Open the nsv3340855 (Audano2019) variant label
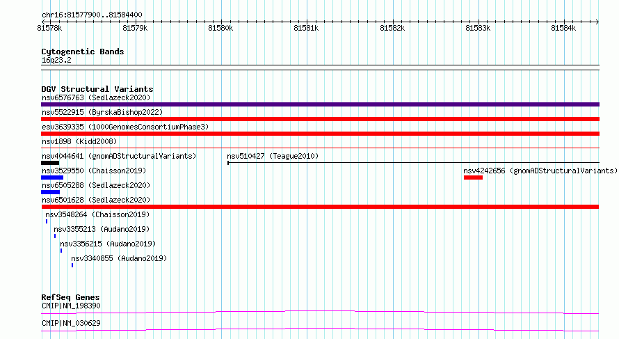619x339 pixels. click(x=119, y=258)
